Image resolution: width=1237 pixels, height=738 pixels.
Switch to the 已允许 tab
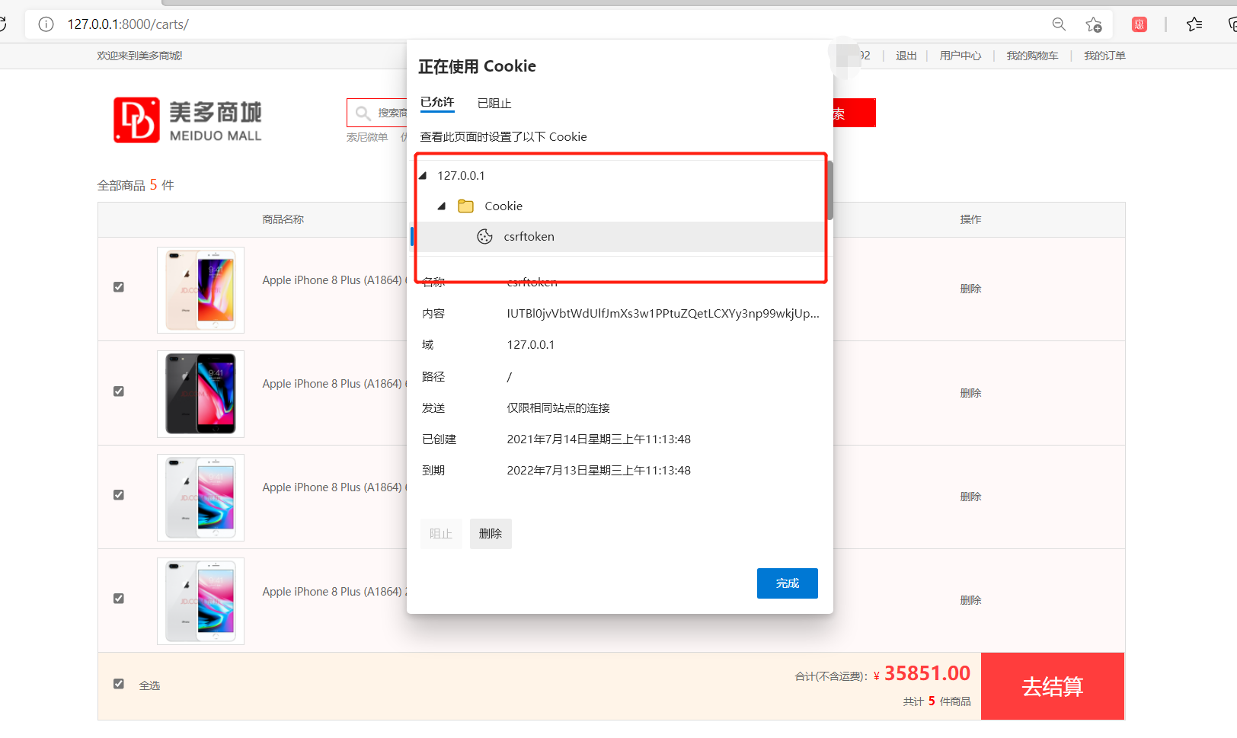pyautogui.click(x=437, y=102)
